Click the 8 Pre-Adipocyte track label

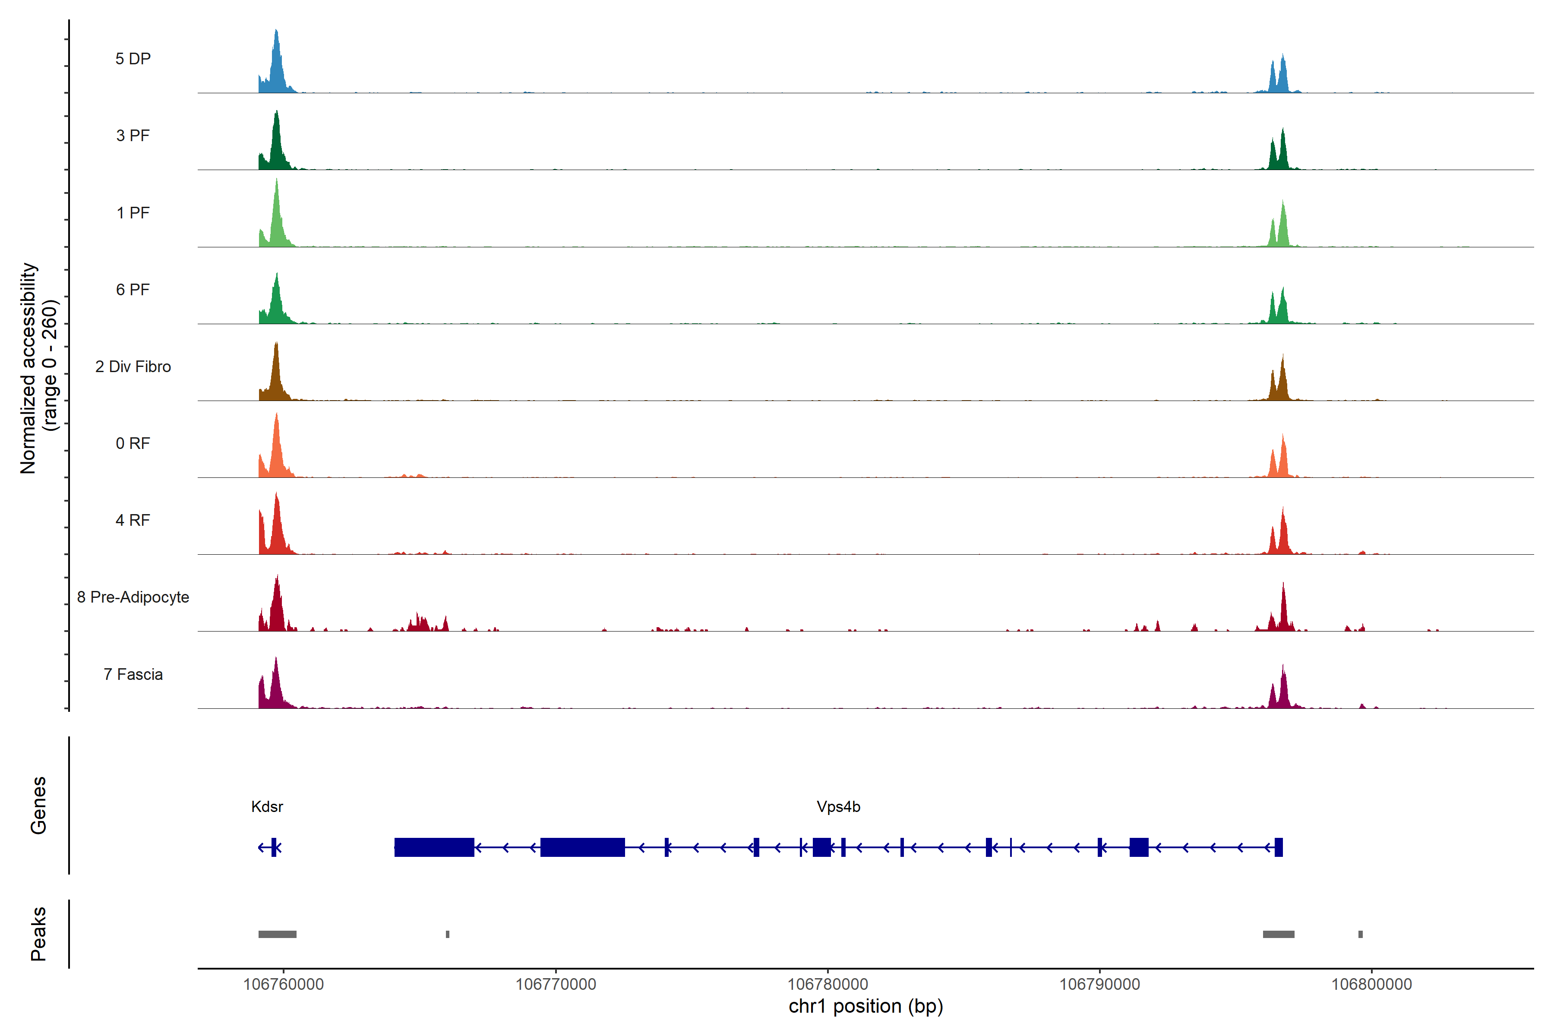(x=133, y=597)
